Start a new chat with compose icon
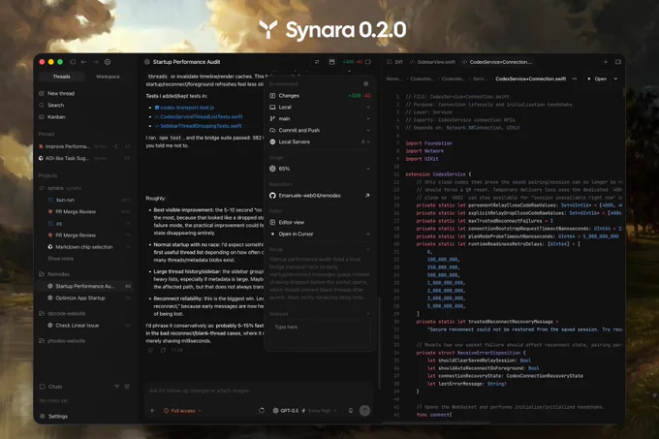The width and height of the screenshot is (659, 439). pyautogui.click(x=127, y=386)
